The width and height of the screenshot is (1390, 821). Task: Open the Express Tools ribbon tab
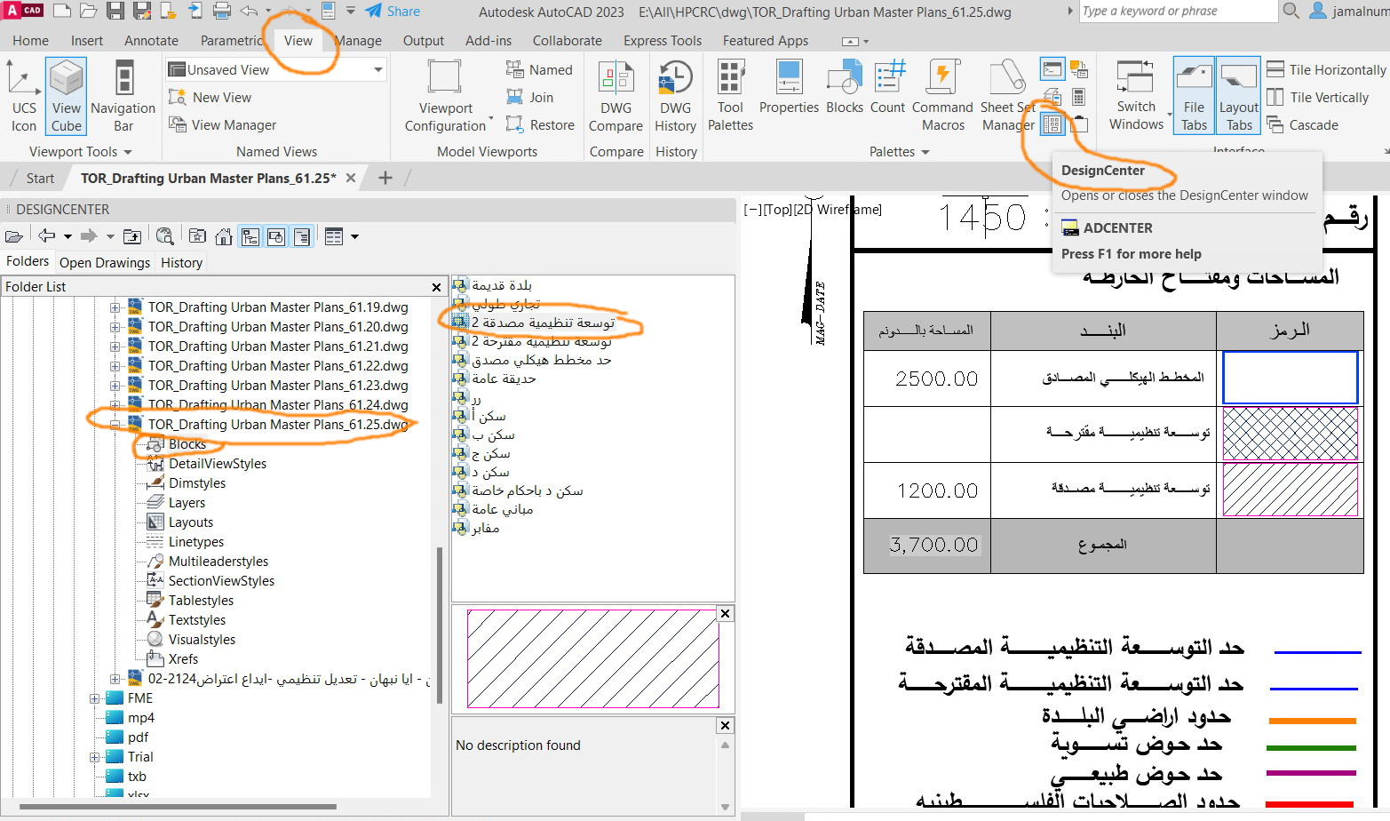coord(662,40)
